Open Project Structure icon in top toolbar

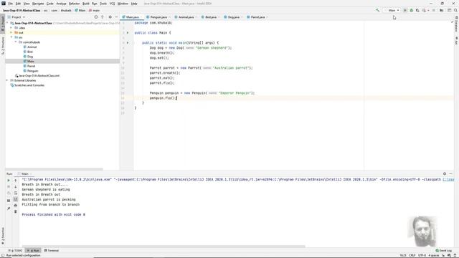442,10
